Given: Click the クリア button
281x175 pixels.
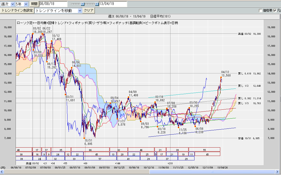Looking at the screenshot, I should click(89, 10).
